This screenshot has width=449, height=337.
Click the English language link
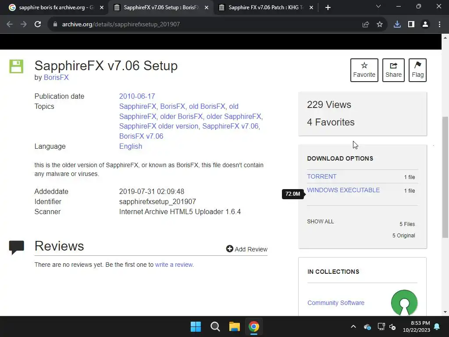pos(131,146)
